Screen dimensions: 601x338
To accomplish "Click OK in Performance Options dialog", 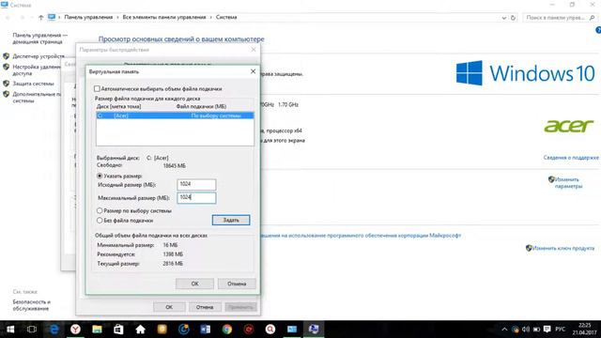I will pyautogui.click(x=169, y=307).
